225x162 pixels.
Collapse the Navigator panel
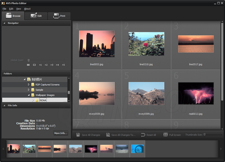point(4,23)
